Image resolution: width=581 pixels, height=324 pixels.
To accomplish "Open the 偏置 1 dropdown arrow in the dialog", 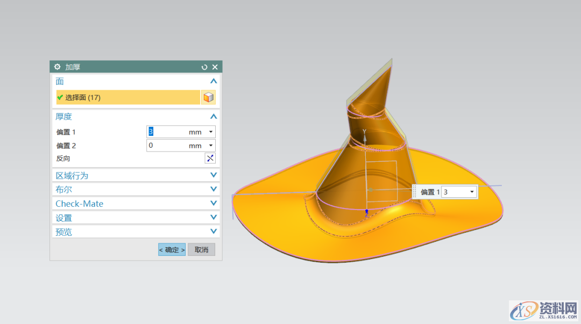I will [x=210, y=132].
